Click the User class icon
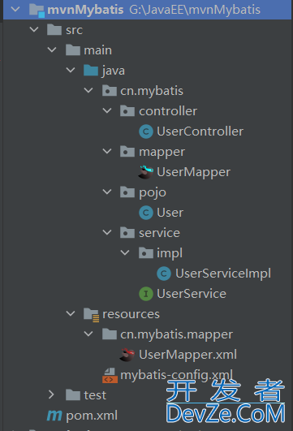Screen dimensions: 293x431 click(x=146, y=213)
